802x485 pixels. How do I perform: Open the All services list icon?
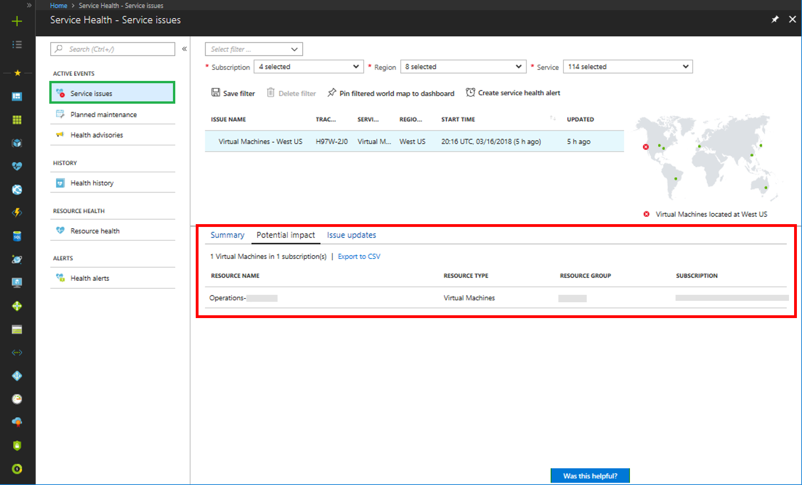click(17, 45)
